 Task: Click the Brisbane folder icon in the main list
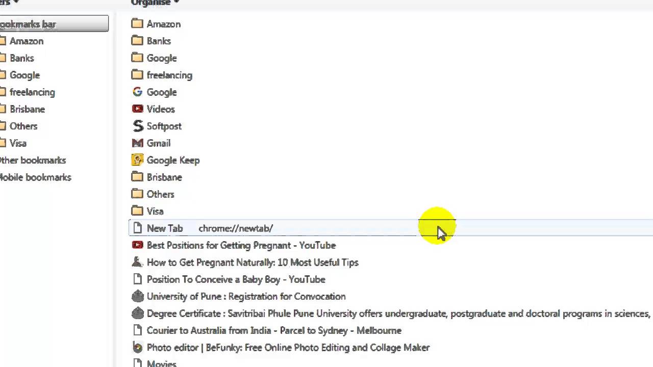point(137,177)
